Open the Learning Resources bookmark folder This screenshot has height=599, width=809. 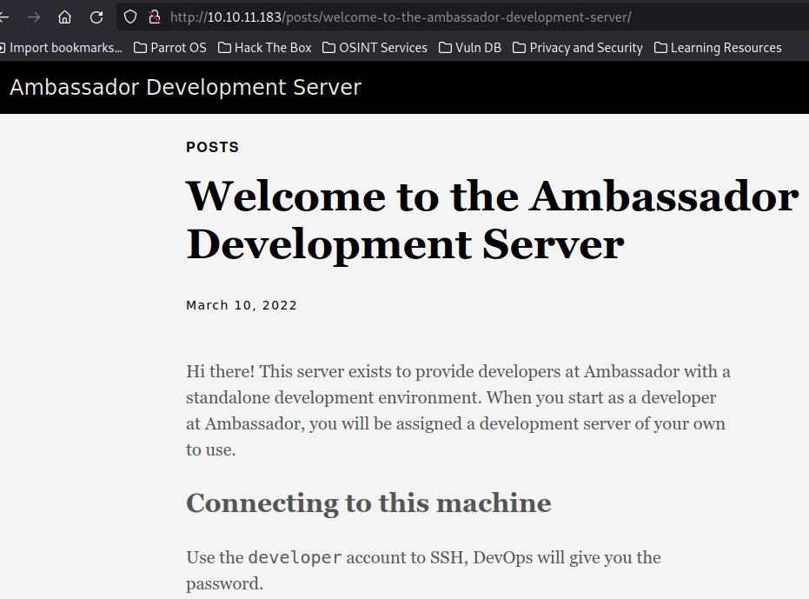pos(718,48)
